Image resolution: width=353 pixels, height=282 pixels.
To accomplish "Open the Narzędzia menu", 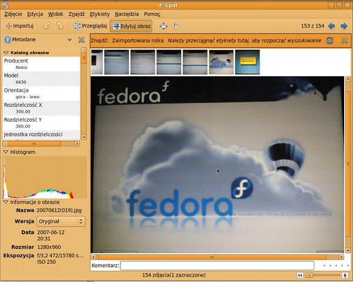I will click(126, 14).
